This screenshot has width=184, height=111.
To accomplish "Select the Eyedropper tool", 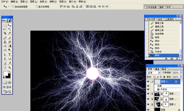I will pos(10,63).
